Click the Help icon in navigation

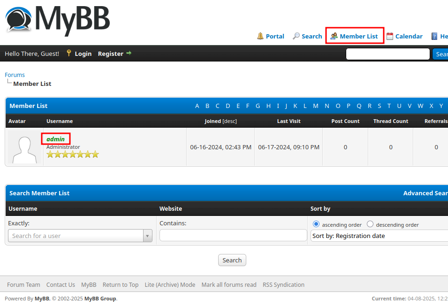tap(434, 36)
